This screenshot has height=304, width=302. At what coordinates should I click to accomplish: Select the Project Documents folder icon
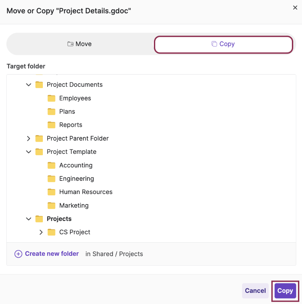tap(39, 84)
